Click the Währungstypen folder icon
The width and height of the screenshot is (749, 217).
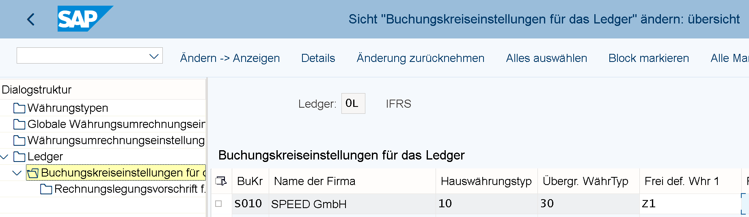click(19, 108)
